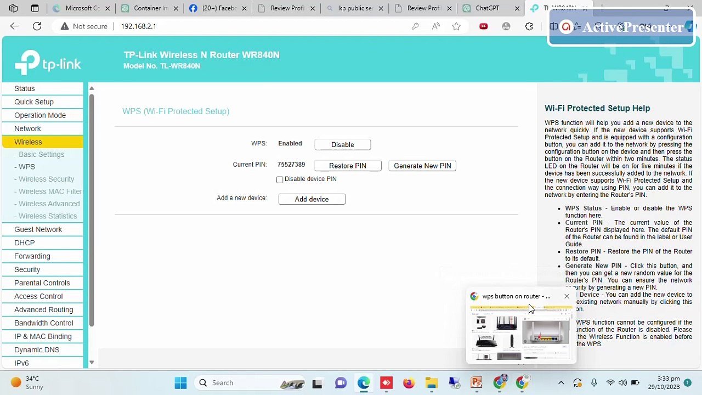This screenshot has width=702, height=395.
Task: Expand the Network menu
Action: coord(43,128)
